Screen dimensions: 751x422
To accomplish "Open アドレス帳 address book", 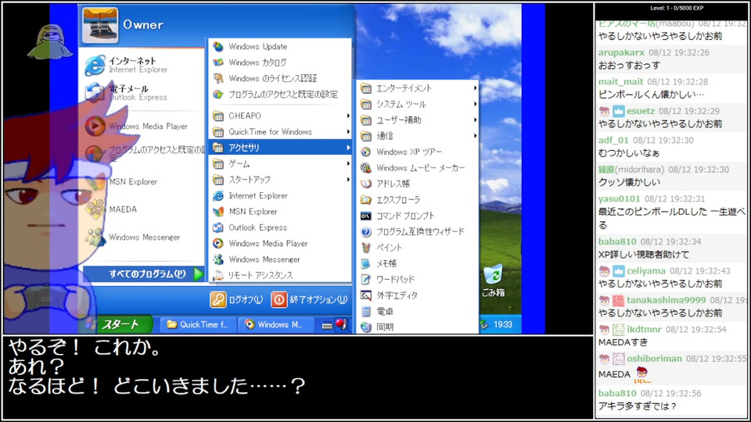I will (x=418, y=184).
